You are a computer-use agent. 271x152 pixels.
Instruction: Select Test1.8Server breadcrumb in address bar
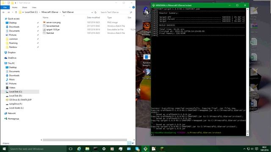[x=68, y=12]
